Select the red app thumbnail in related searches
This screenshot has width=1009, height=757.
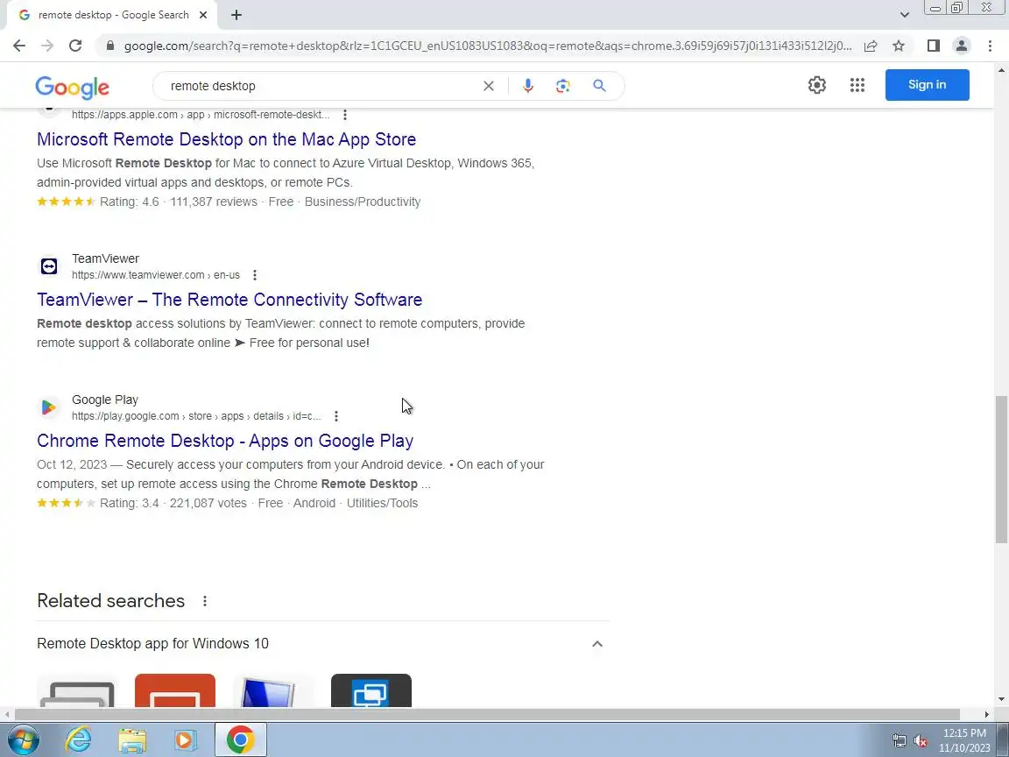point(175,690)
